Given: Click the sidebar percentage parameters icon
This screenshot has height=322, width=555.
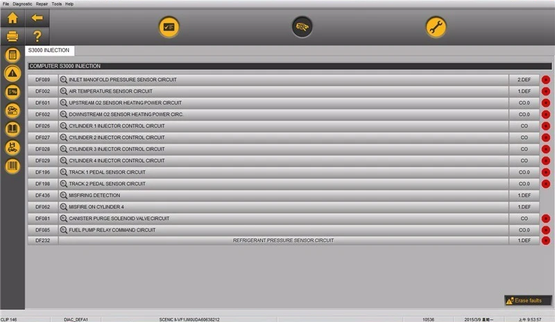Looking at the screenshot, I should point(12,92).
